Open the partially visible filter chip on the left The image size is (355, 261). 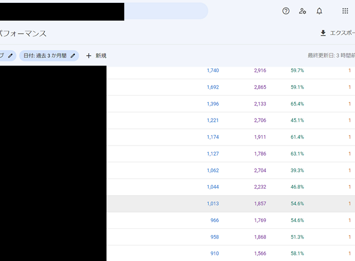tap(4, 56)
